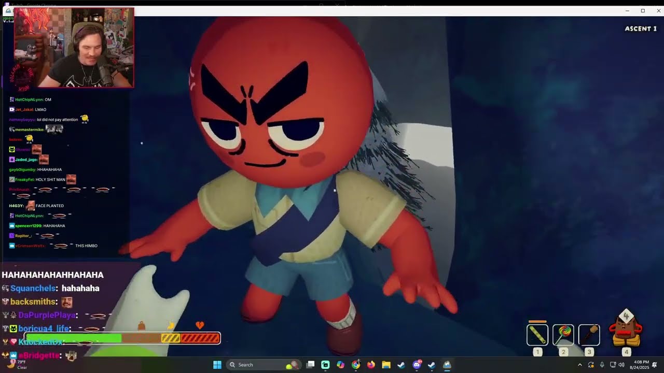The width and height of the screenshot is (664, 373).
Task: Open the clock showing 4:08 PM
Action: [639, 365]
